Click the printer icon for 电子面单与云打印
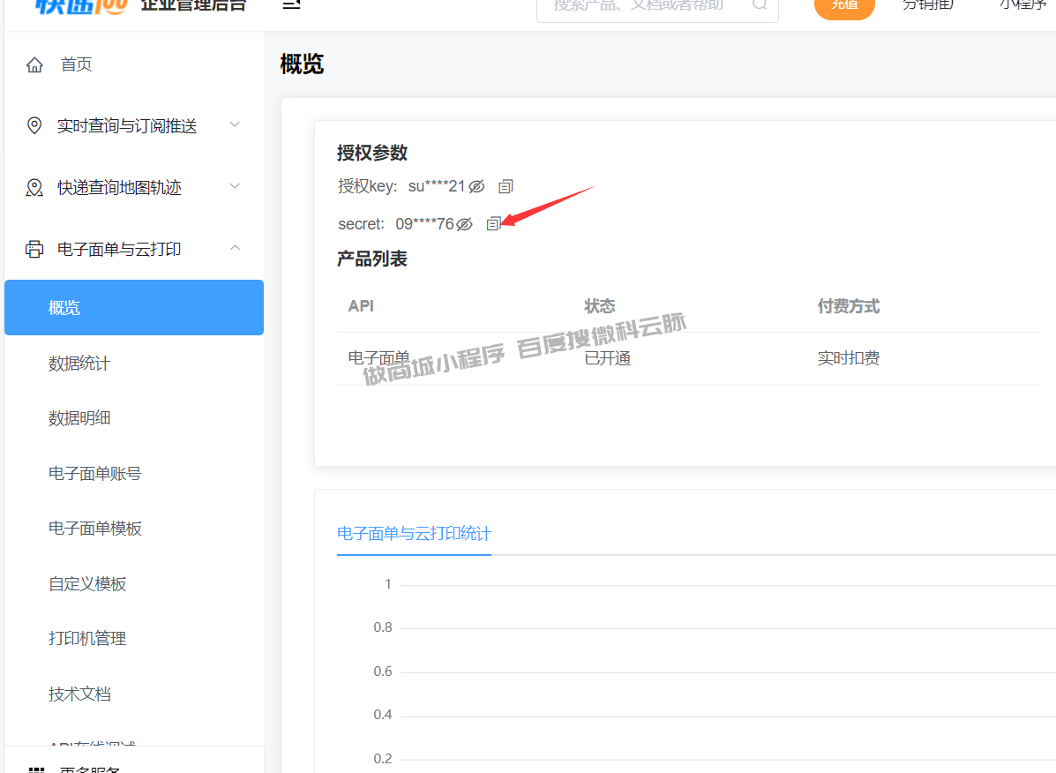This screenshot has width=1056, height=773. 34,249
